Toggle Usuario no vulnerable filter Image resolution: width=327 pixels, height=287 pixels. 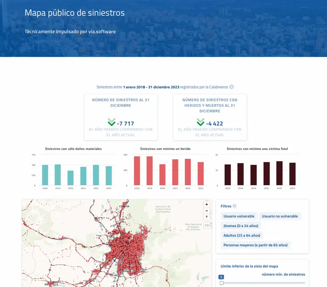[280, 216]
